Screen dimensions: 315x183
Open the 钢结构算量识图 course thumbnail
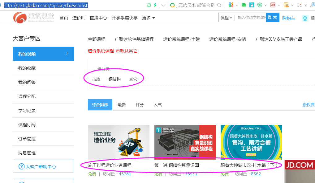coord(185,142)
